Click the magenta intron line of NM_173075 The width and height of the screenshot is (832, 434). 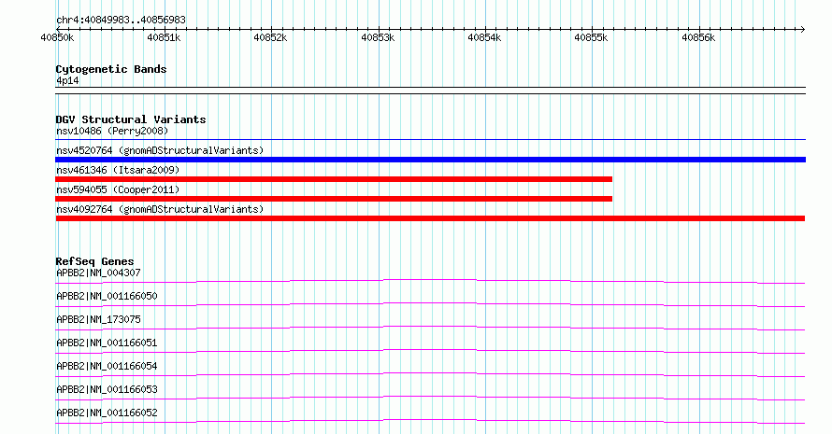430,327
